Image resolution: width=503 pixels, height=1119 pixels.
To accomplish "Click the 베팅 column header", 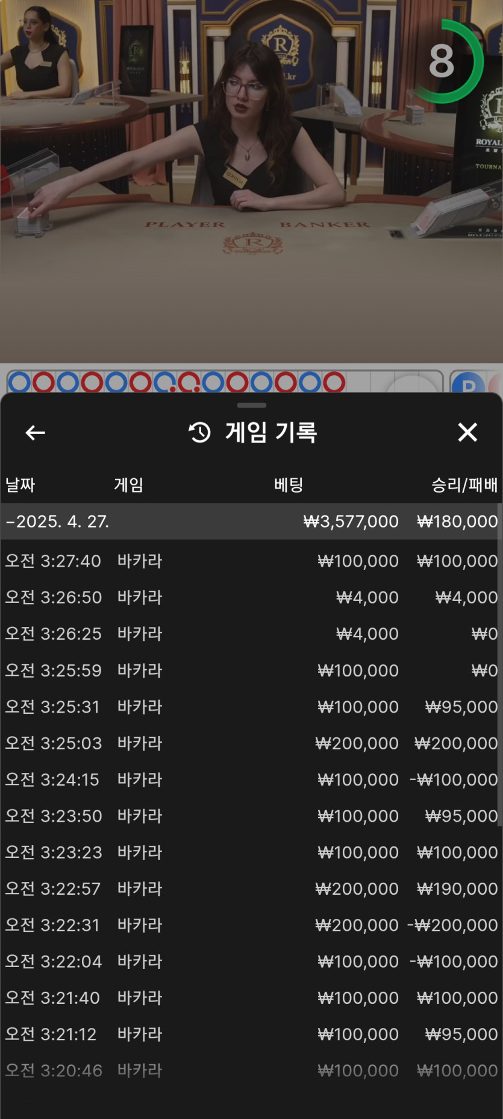I will click(288, 485).
